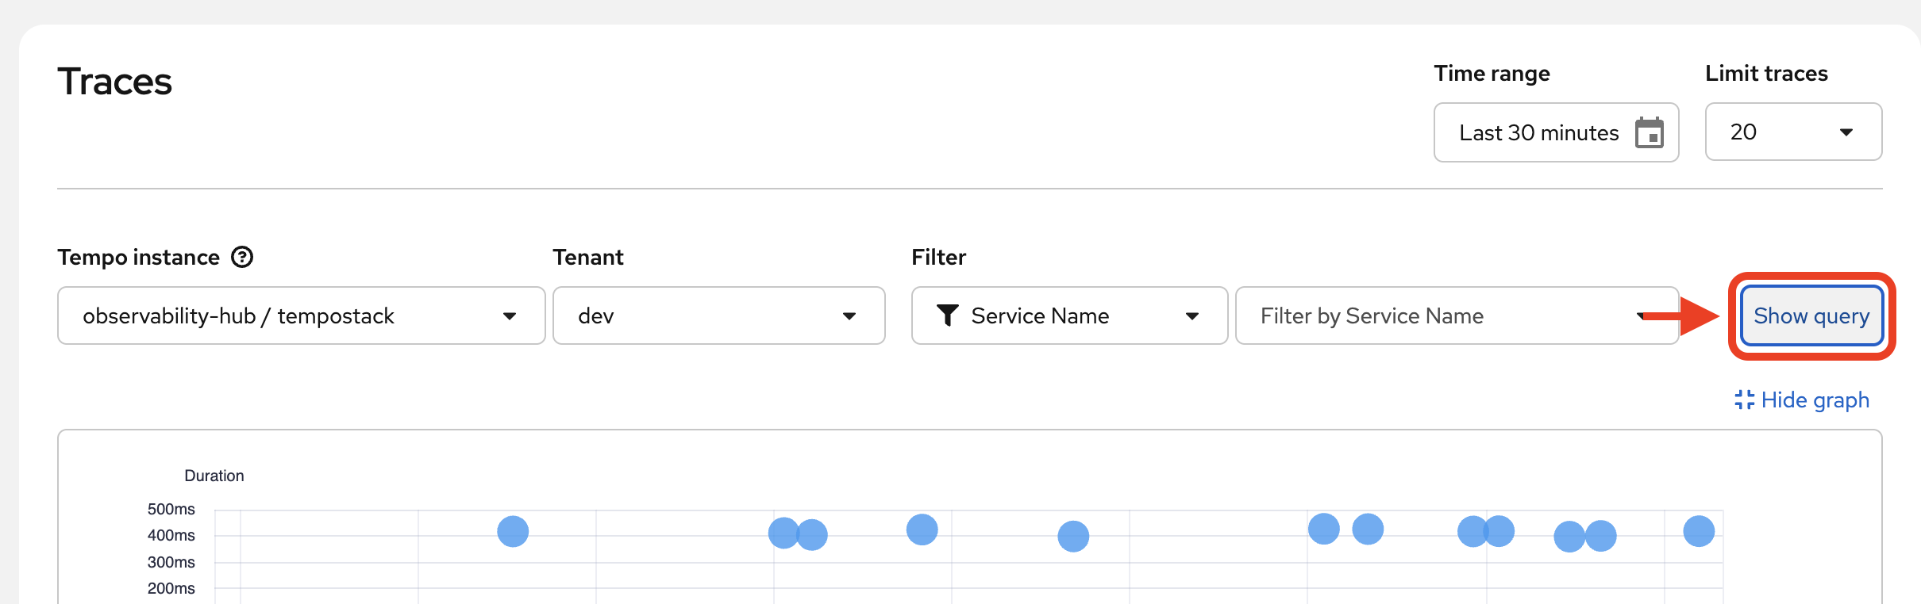
Task: Click the 400ms duration axis label
Action: tap(171, 535)
